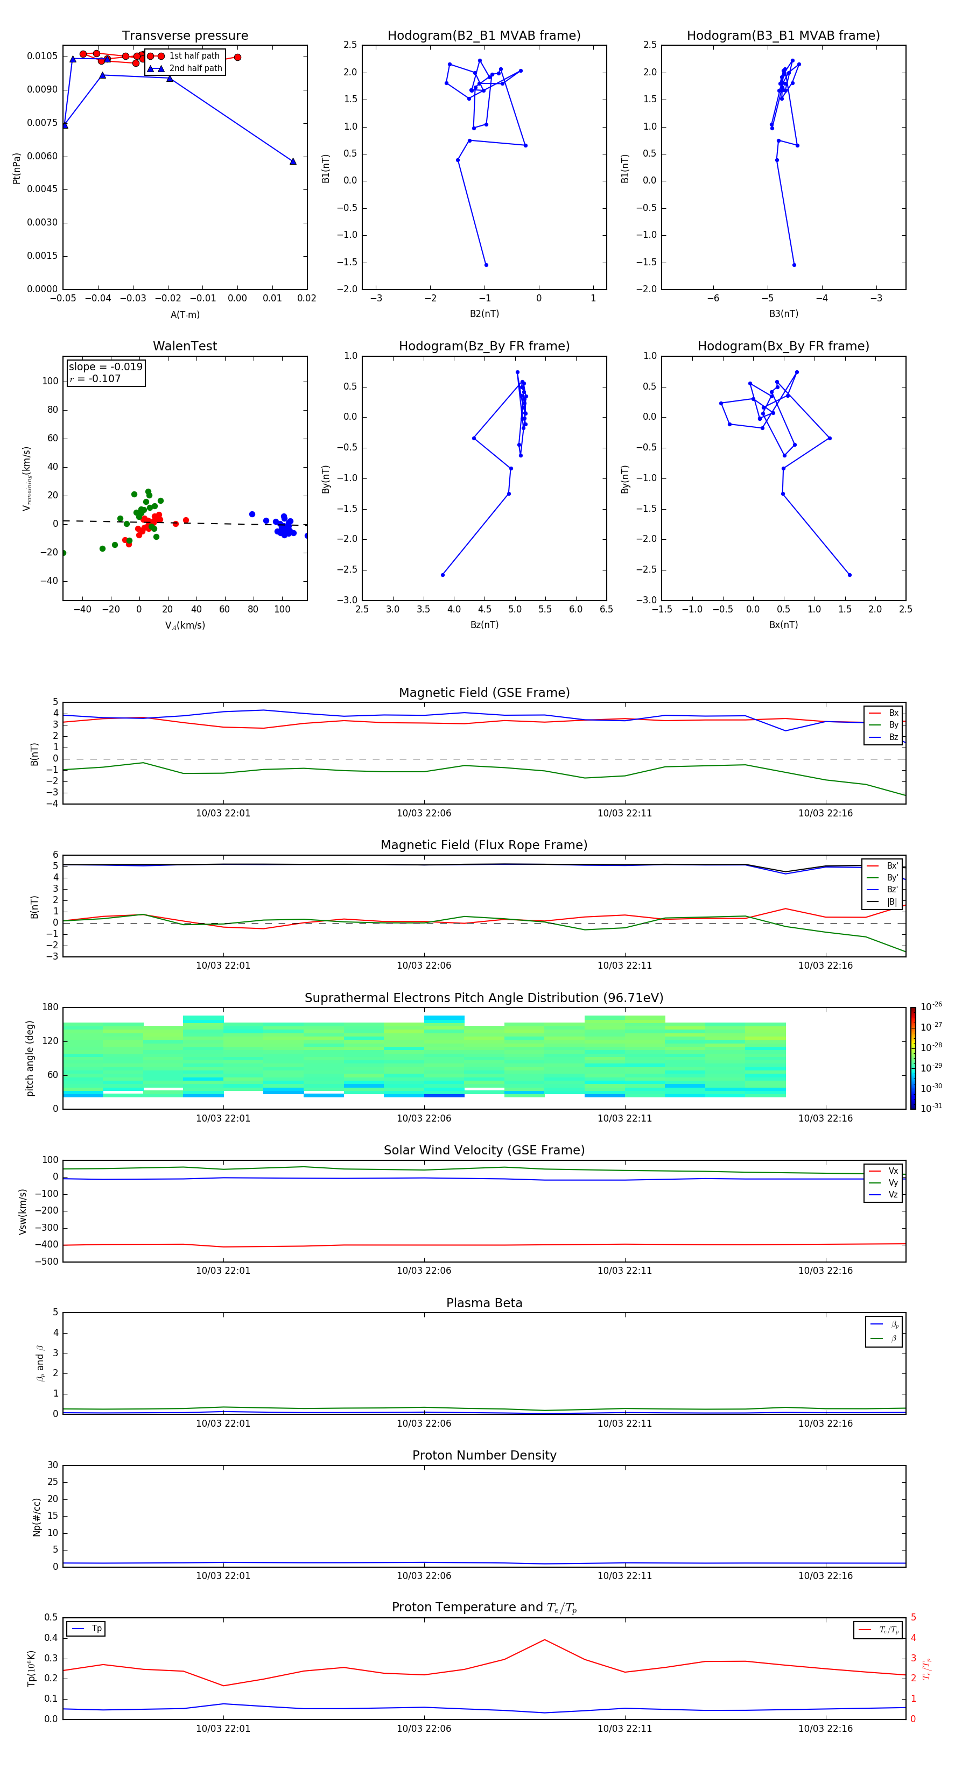Select the 'Proton Temperature and Te/Tp' title
The width and height of the screenshot is (969, 1776).
484,1607
